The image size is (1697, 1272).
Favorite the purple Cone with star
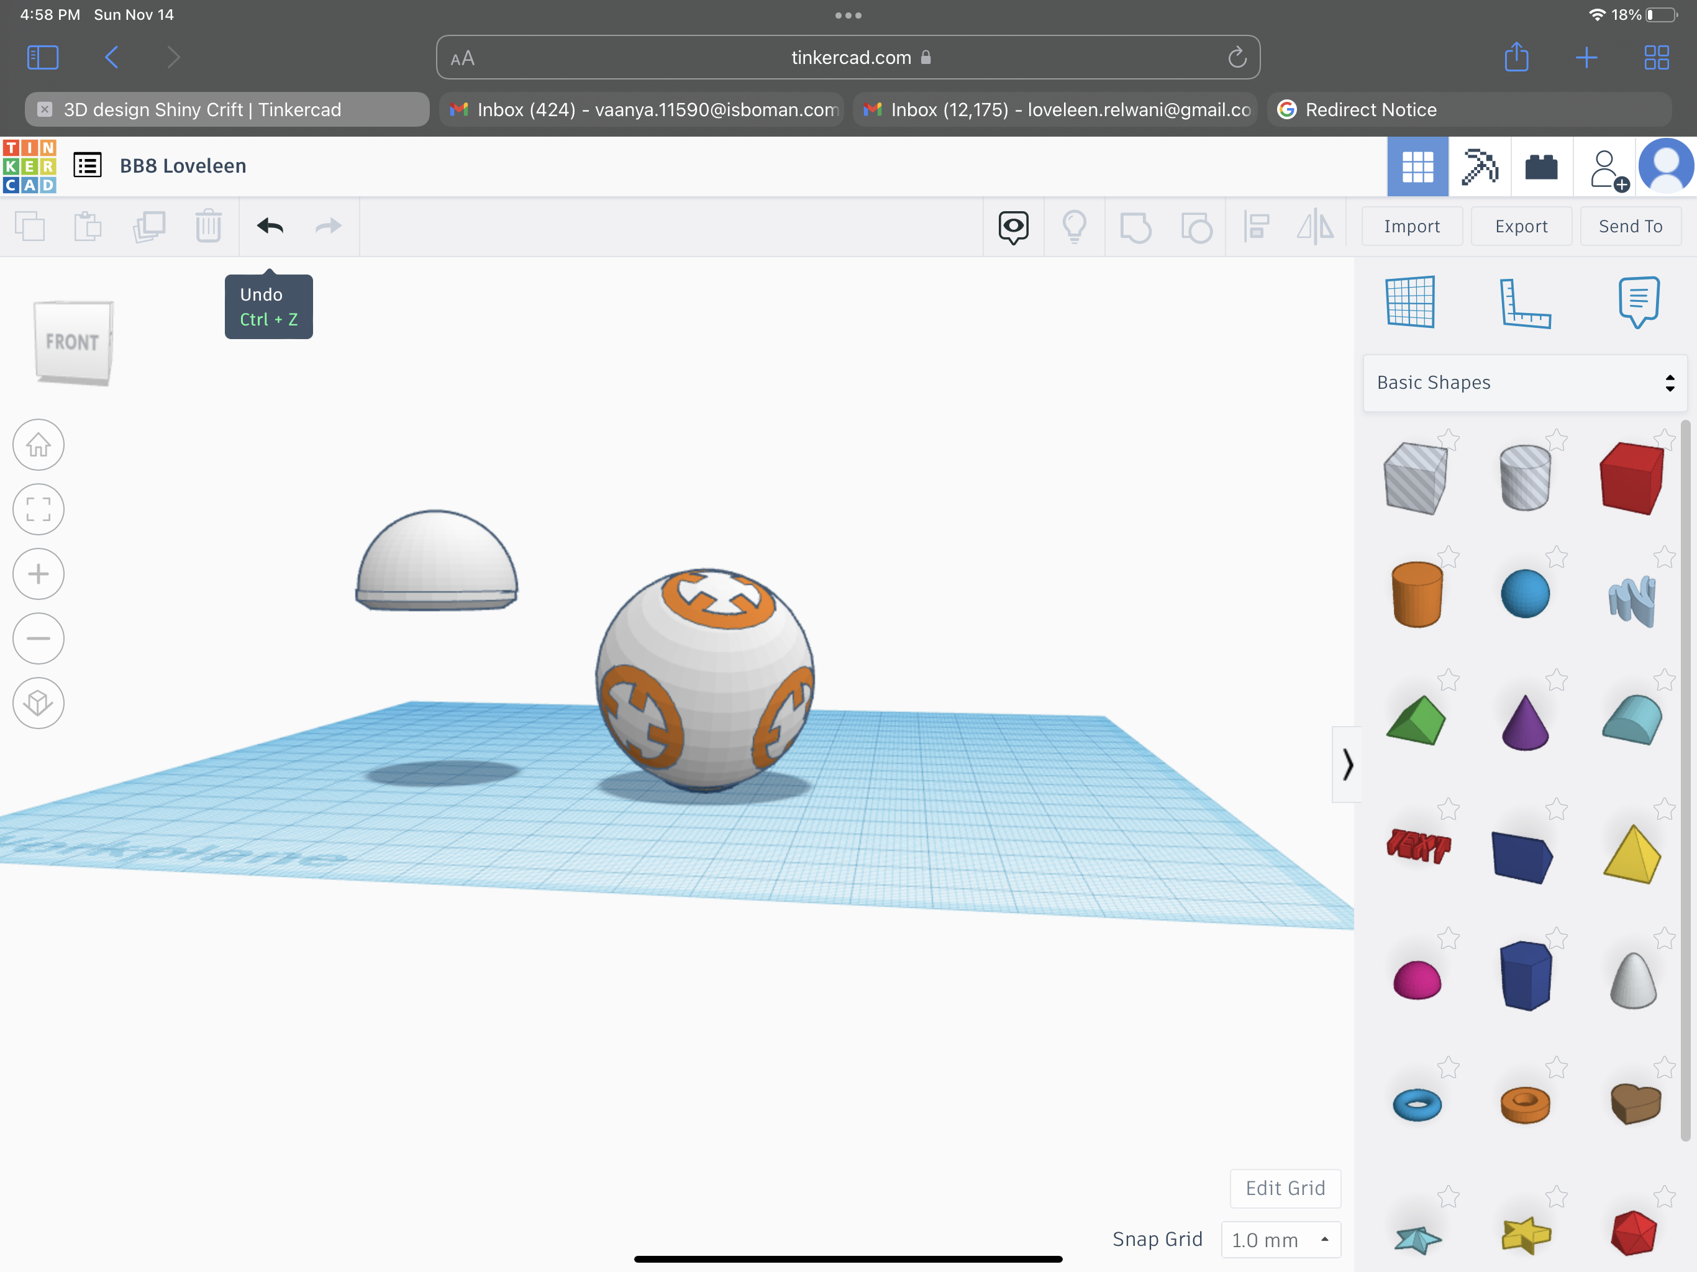tap(1556, 679)
